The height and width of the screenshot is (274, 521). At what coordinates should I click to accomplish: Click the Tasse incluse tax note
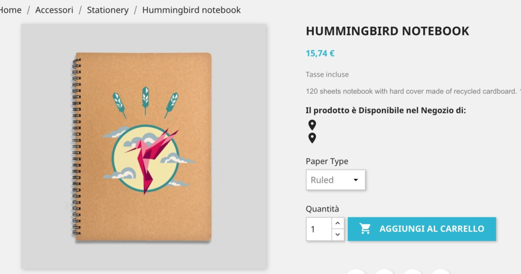(327, 75)
